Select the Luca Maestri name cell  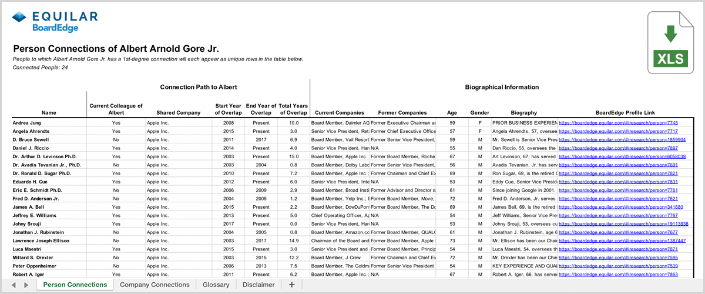[49, 249]
